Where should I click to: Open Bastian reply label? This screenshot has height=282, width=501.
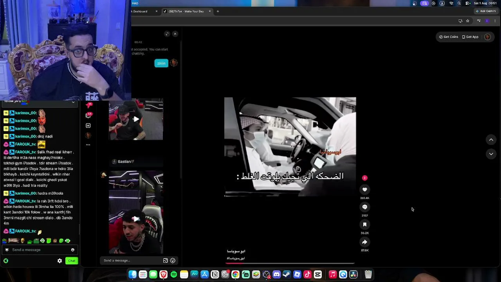124,161
